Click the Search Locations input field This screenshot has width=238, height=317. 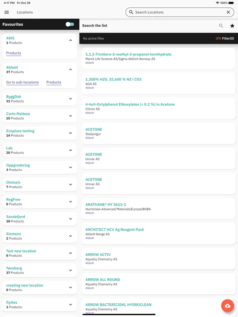pyautogui.click(x=180, y=12)
